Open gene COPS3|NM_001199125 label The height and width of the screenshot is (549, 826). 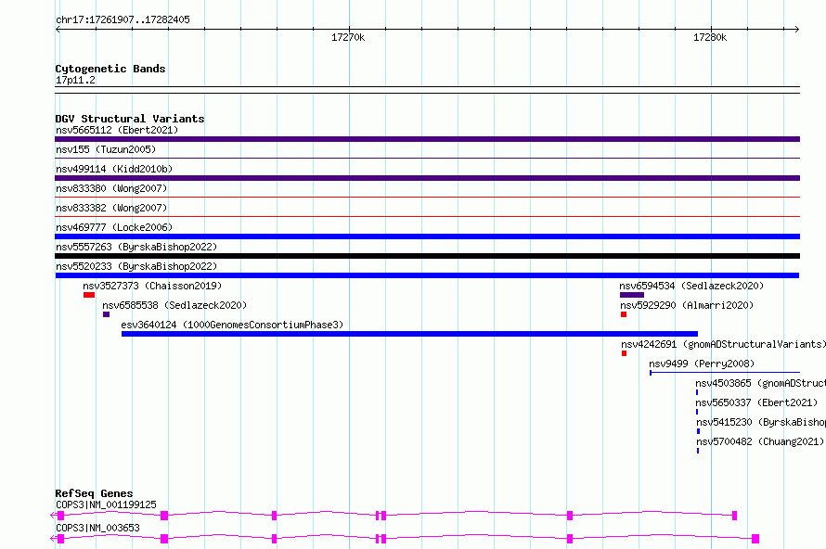pyautogui.click(x=106, y=504)
